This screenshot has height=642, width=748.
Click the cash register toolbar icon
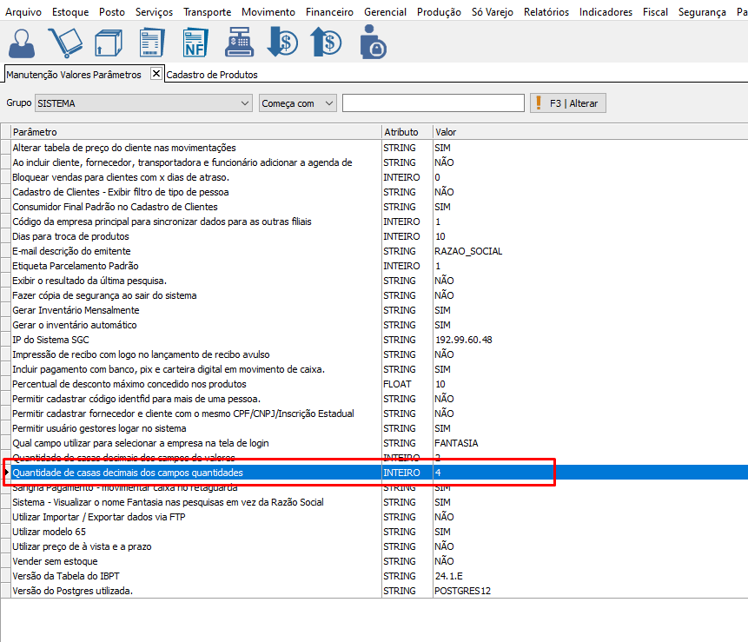[x=238, y=43]
